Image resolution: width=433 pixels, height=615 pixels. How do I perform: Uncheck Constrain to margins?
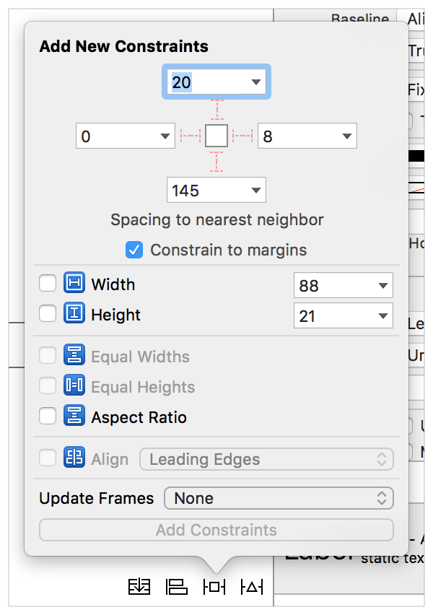(x=134, y=250)
